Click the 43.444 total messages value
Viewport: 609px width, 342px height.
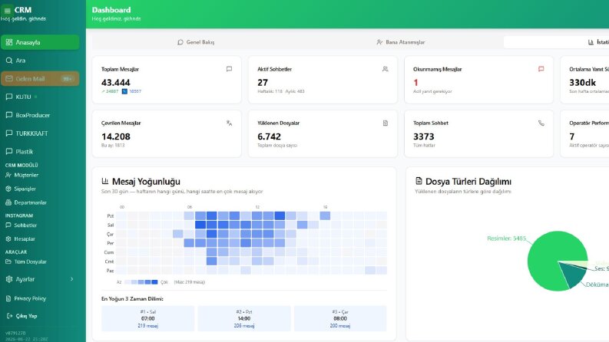point(116,83)
